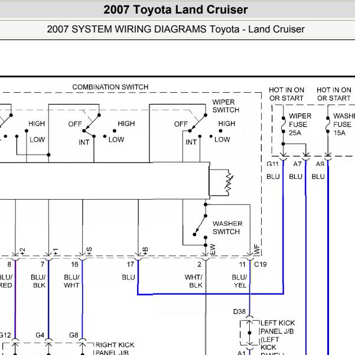
Task: Click the "BLU" wire color under A7
Action: pos(295,177)
